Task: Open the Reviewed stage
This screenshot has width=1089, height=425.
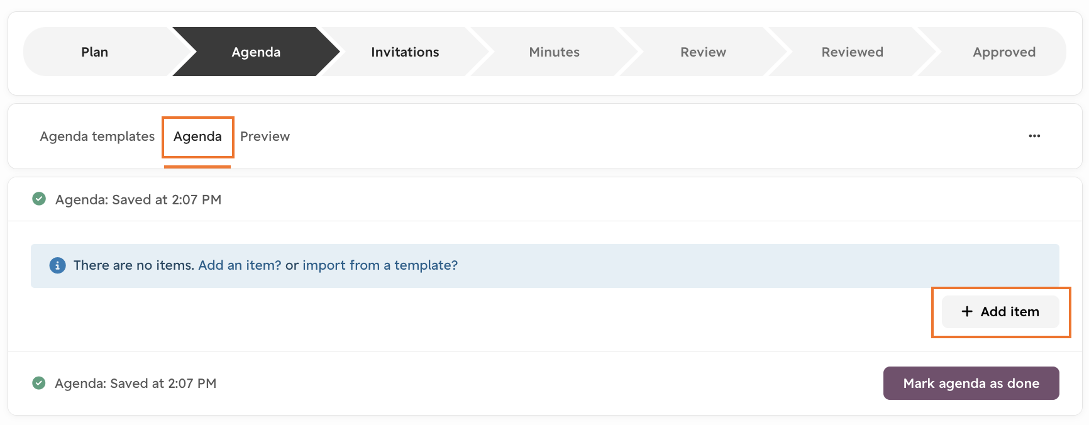Action: click(852, 52)
